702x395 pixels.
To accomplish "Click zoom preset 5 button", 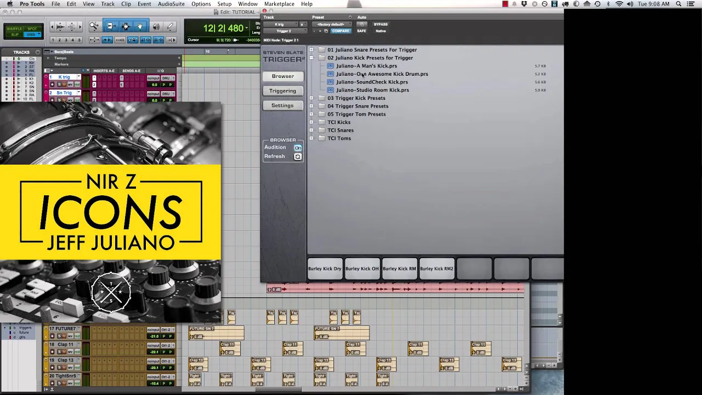I will 79,39.
